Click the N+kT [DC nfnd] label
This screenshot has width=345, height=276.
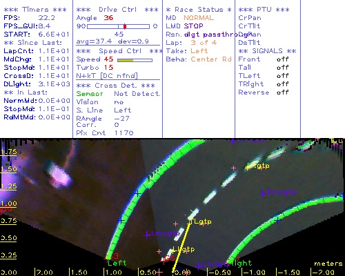point(107,76)
